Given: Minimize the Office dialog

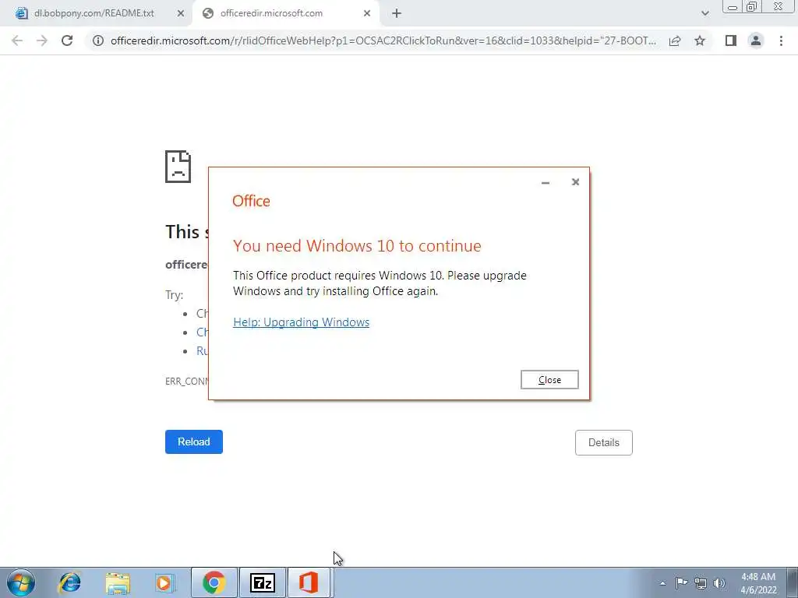Looking at the screenshot, I should pos(546,182).
